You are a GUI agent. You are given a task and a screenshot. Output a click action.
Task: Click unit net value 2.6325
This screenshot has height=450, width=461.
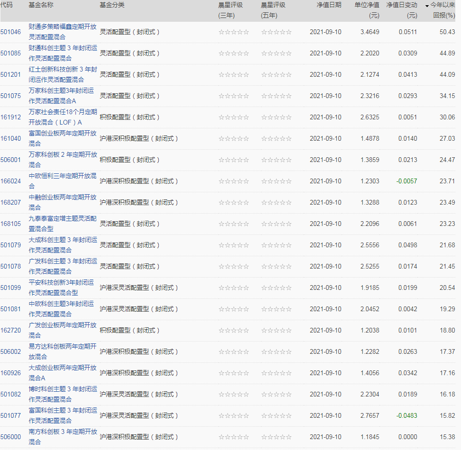pos(370,117)
